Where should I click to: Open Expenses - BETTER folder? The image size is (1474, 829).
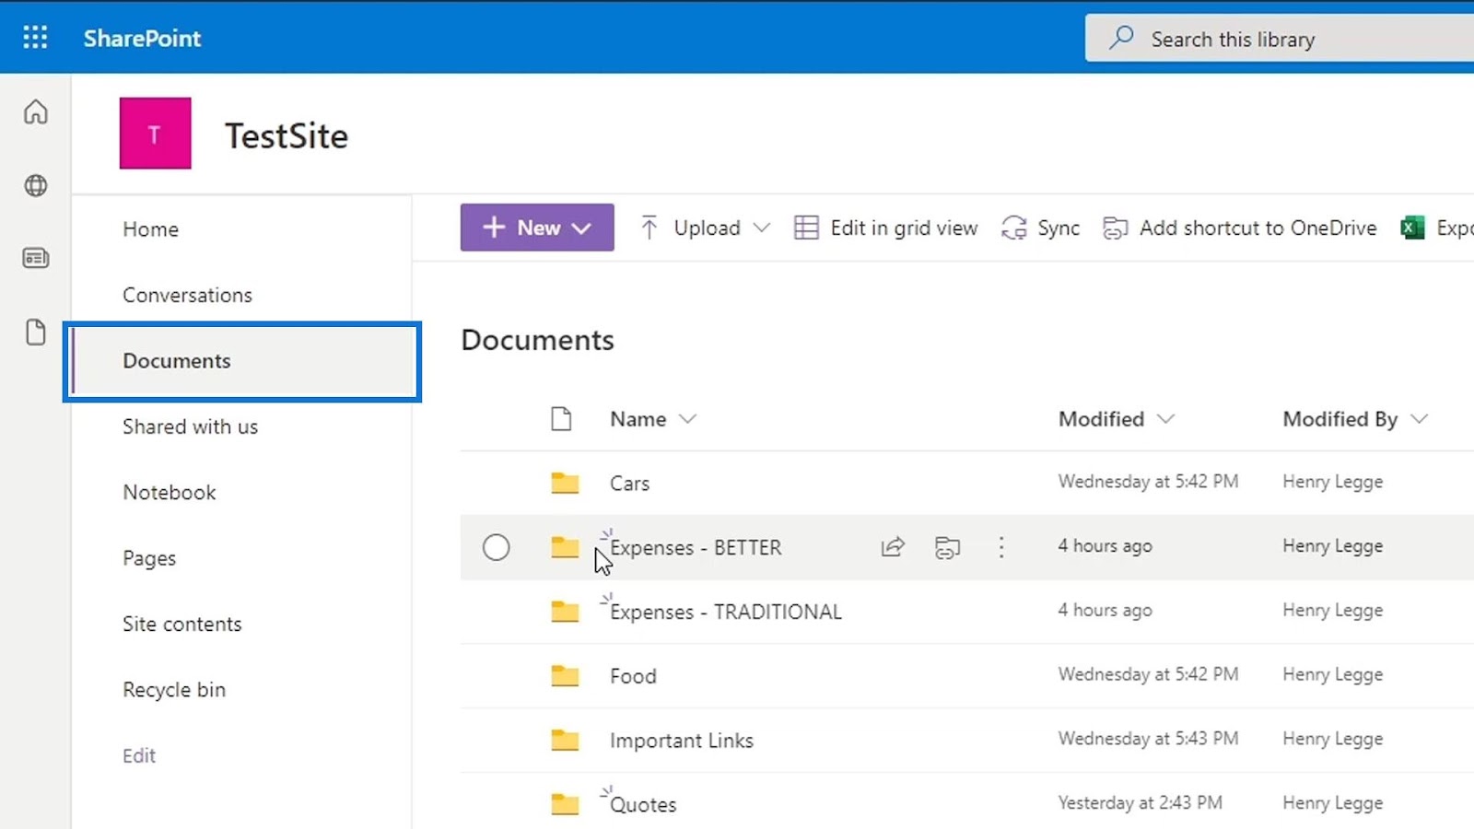point(696,547)
